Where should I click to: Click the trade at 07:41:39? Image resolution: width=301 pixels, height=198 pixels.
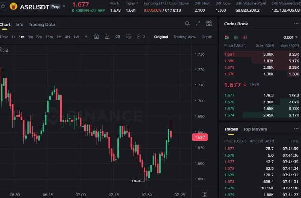[x=261, y=148]
